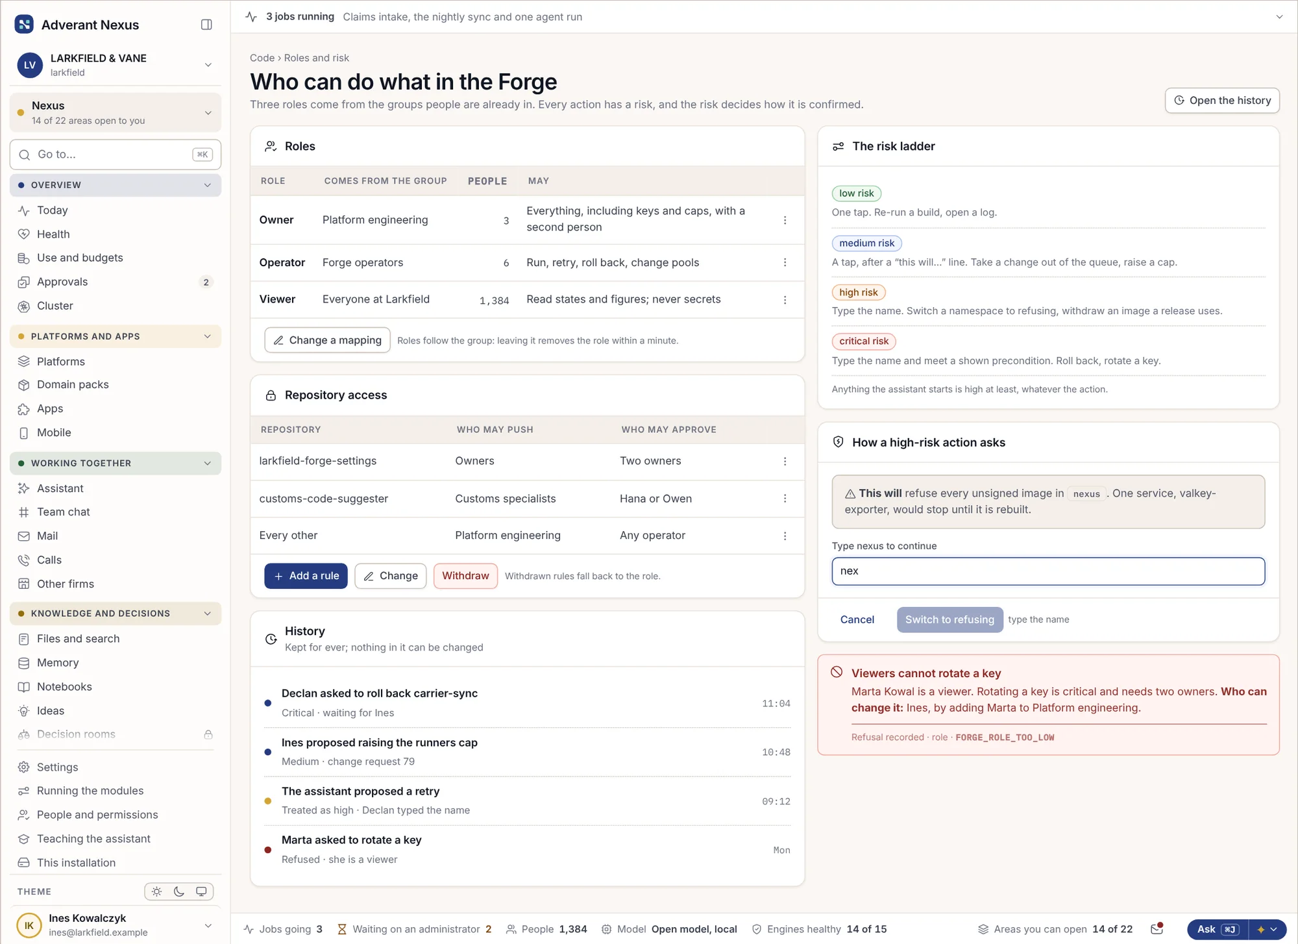This screenshot has height=944, width=1298.
Task: Open Files and search
Action: pyautogui.click(x=116, y=639)
